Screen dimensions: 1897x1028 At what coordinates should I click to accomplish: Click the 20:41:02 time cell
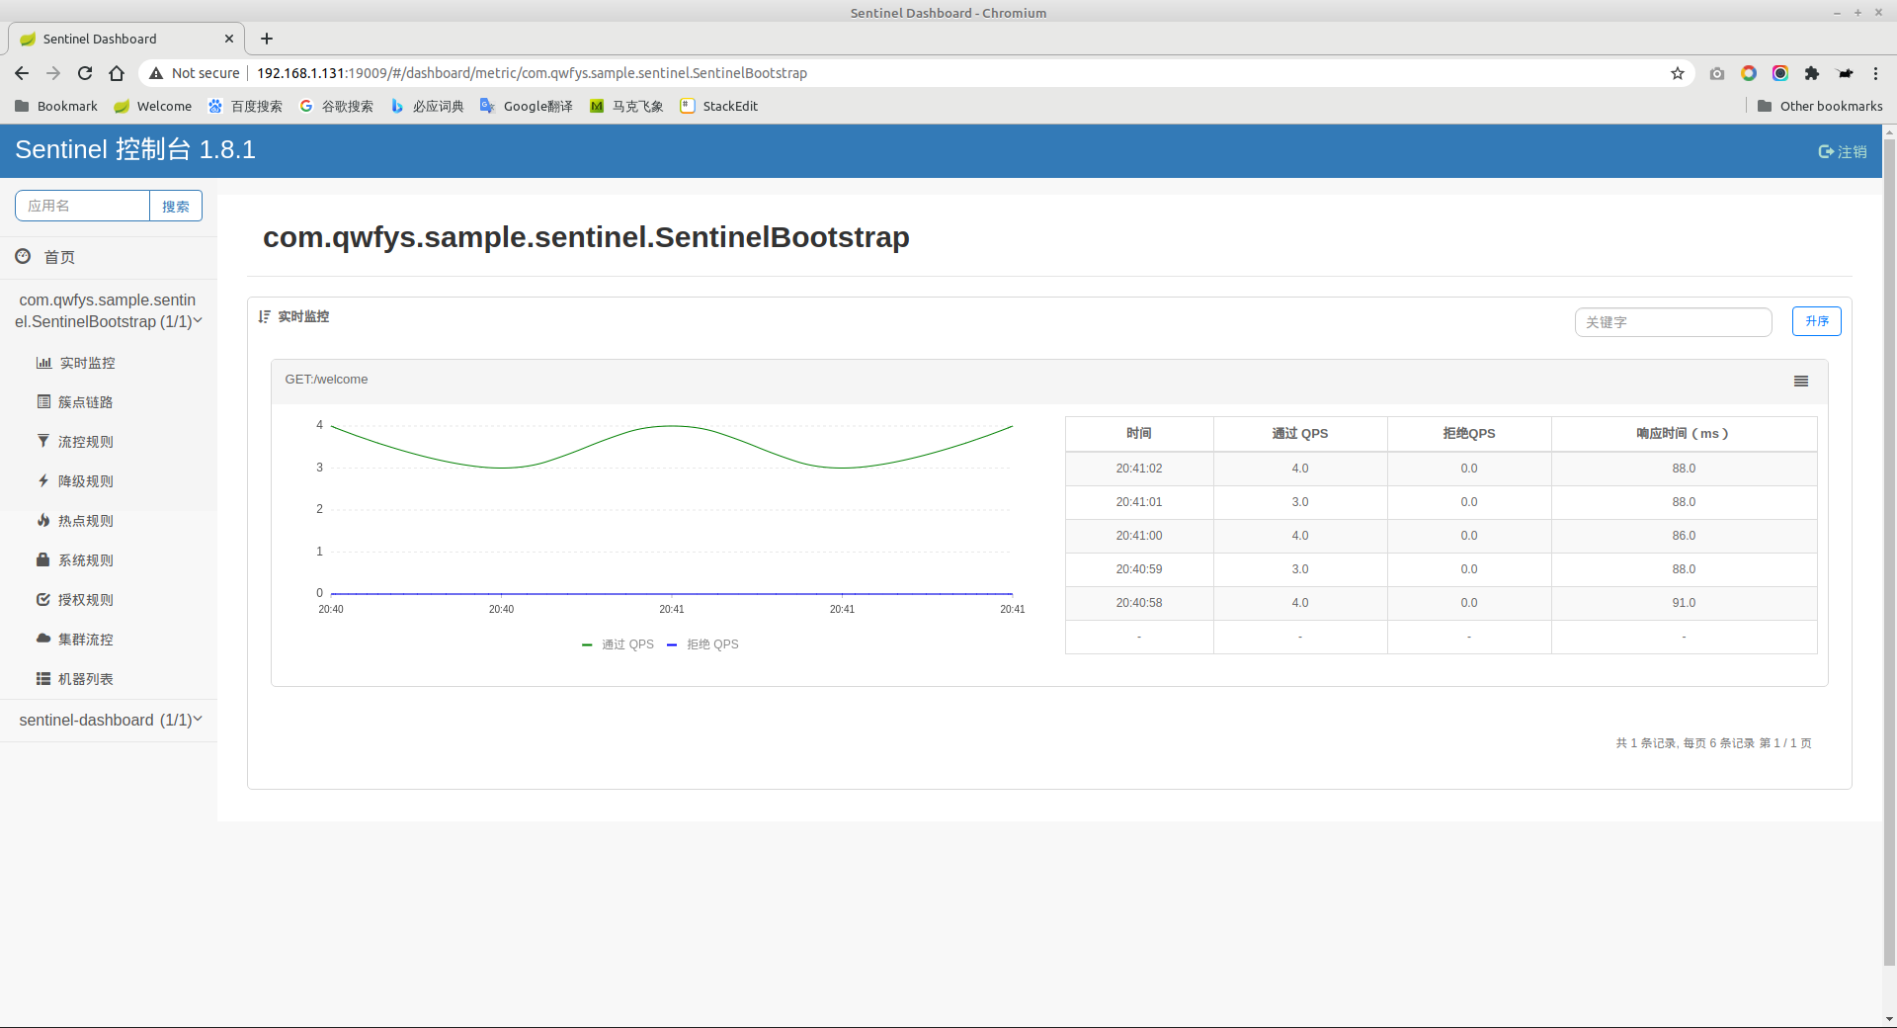[x=1139, y=469]
